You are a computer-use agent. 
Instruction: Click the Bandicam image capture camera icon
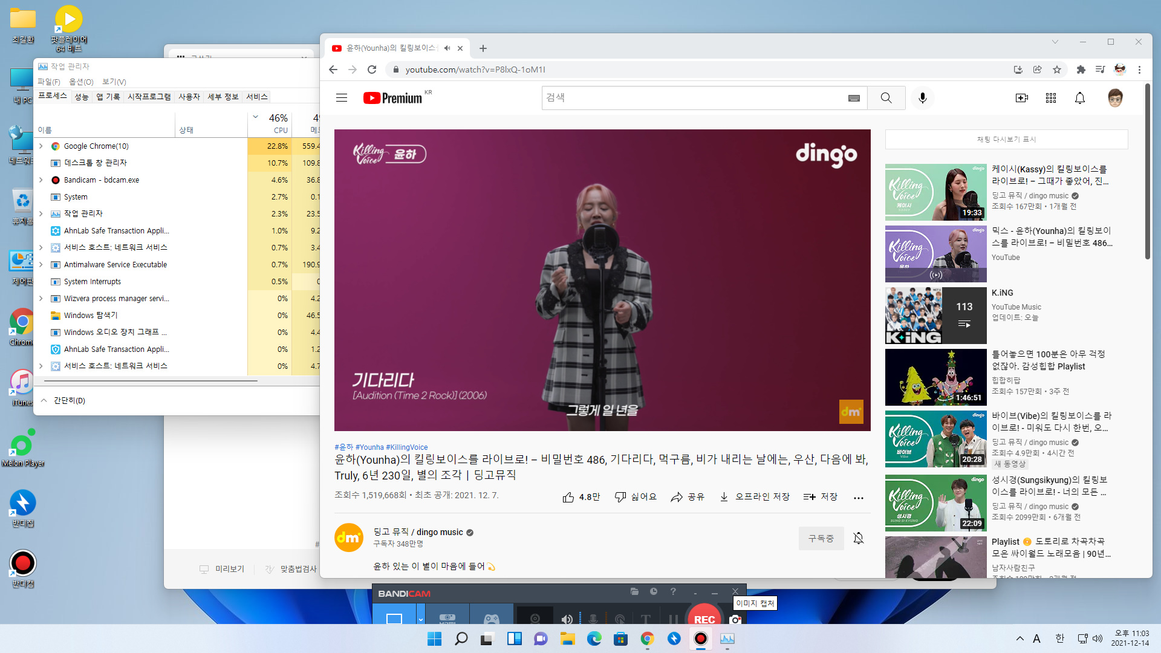(x=735, y=620)
